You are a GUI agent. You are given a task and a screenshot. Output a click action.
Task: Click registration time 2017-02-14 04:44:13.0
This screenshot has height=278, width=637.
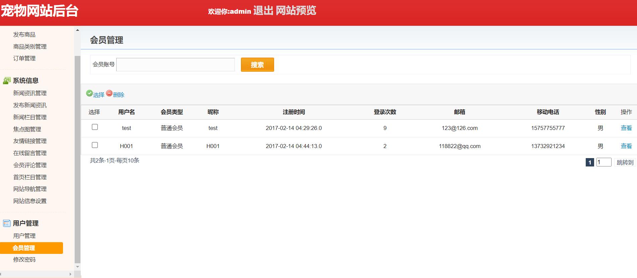(x=294, y=146)
